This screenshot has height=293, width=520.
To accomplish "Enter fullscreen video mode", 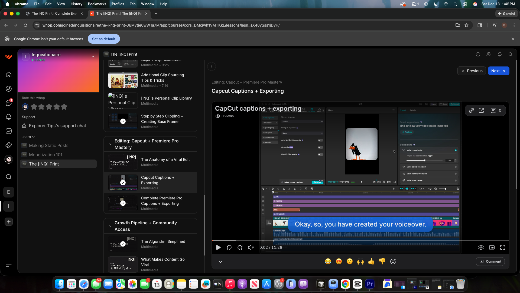I will pyautogui.click(x=503, y=247).
